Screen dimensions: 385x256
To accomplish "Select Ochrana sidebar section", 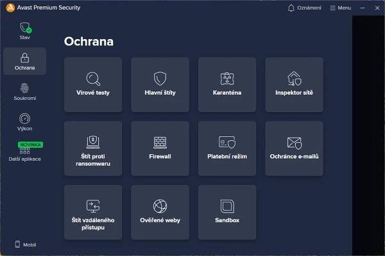I will [25, 61].
